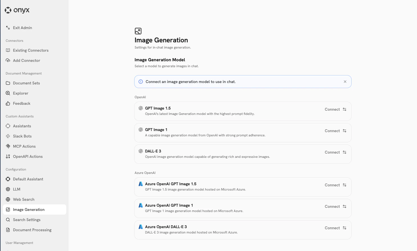This screenshot has height=251, width=417.
Task: Click the GPT Image 1.5 model card
Action: (243, 111)
